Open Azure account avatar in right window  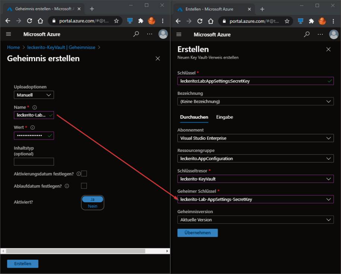tap(334, 34)
